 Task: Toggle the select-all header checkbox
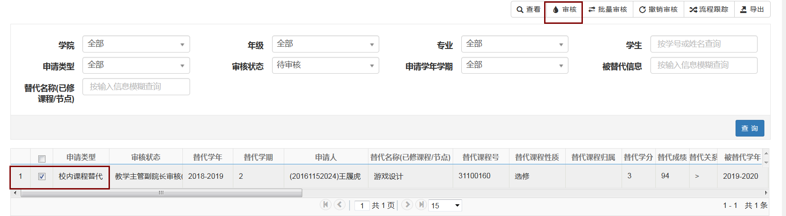tap(42, 159)
